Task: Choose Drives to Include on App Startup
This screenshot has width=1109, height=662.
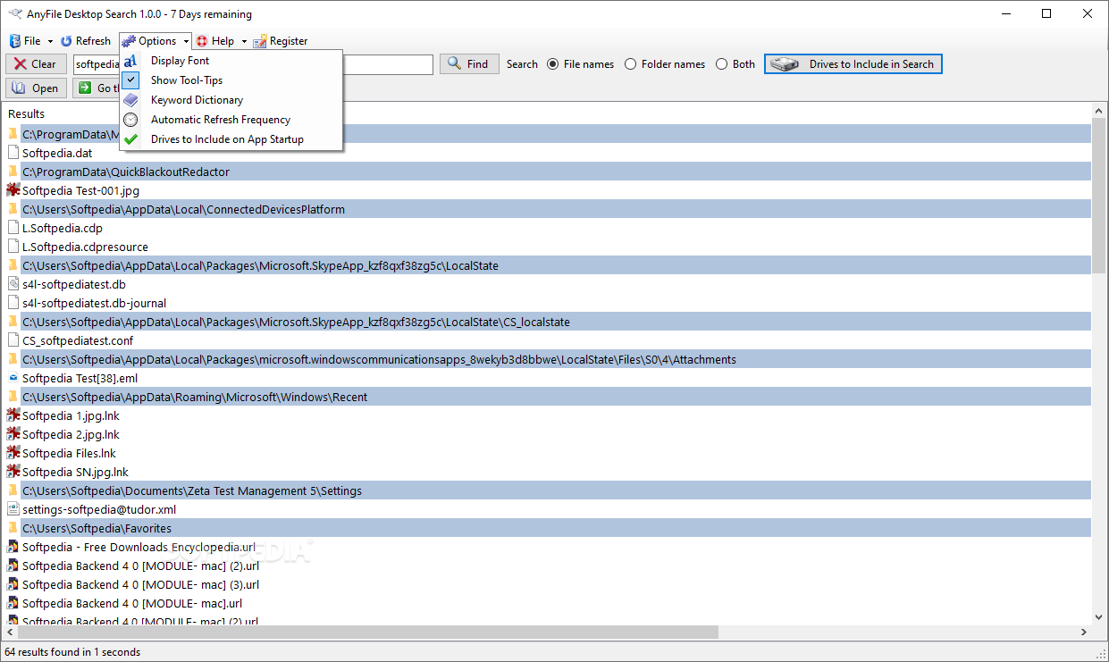Action: [x=231, y=139]
